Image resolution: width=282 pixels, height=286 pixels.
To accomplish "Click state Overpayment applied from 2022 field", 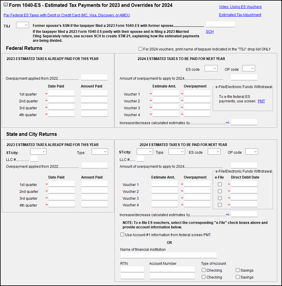I will coord(95,165).
